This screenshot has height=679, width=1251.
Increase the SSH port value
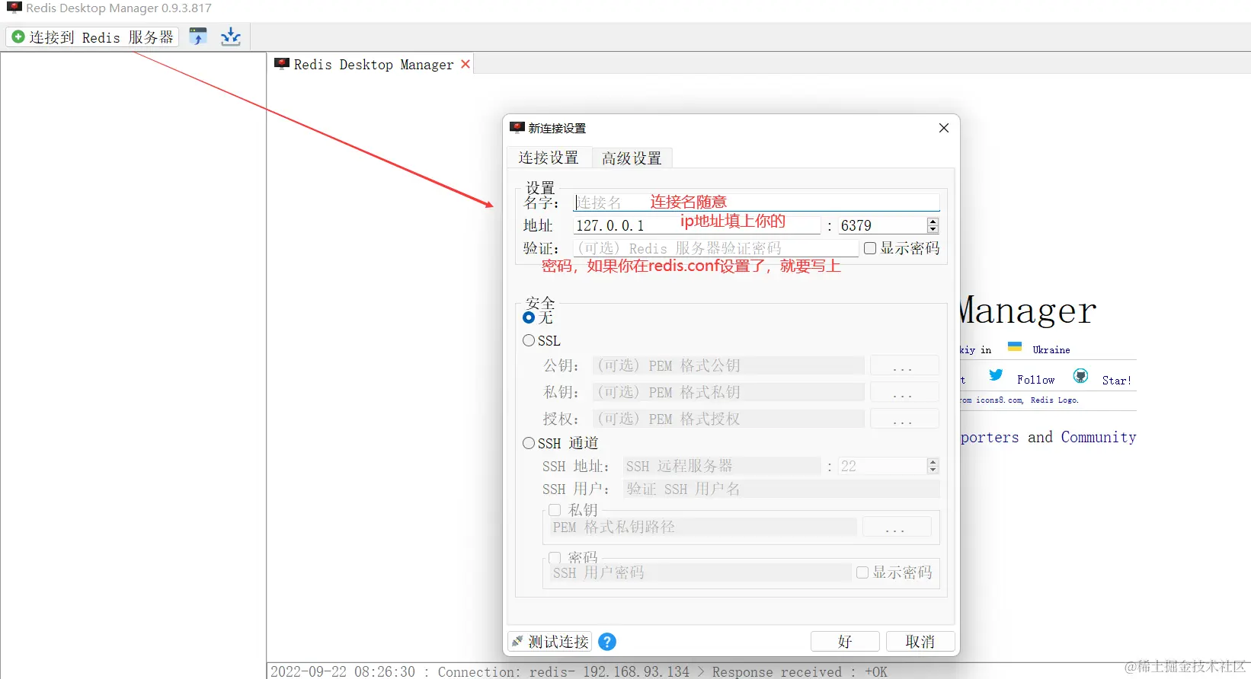[933, 462]
